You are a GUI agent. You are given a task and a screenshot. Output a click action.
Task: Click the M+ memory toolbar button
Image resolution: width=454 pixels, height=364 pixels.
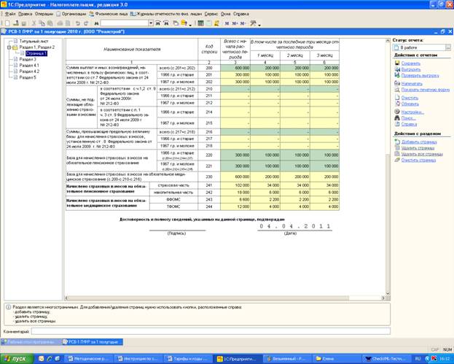[x=235, y=23]
